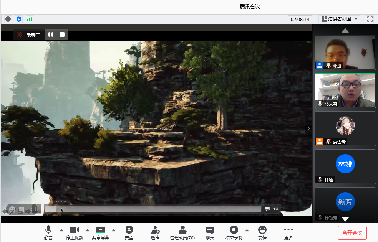The image size is (378, 242).
Task: Expand recording options arrow next to 结束录制
Action: (x=247, y=230)
